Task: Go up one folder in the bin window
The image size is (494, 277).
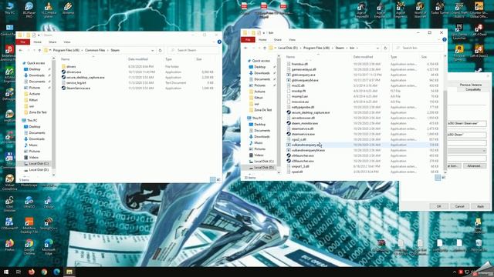Action: pos(265,48)
